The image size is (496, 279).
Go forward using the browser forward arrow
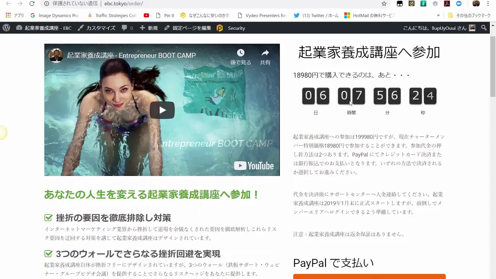[20, 4]
